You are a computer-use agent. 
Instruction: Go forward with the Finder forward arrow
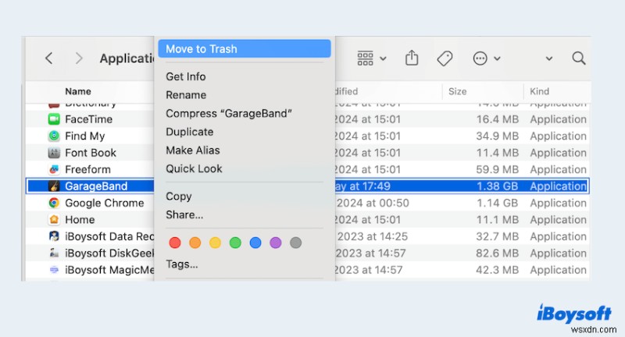[x=79, y=59]
